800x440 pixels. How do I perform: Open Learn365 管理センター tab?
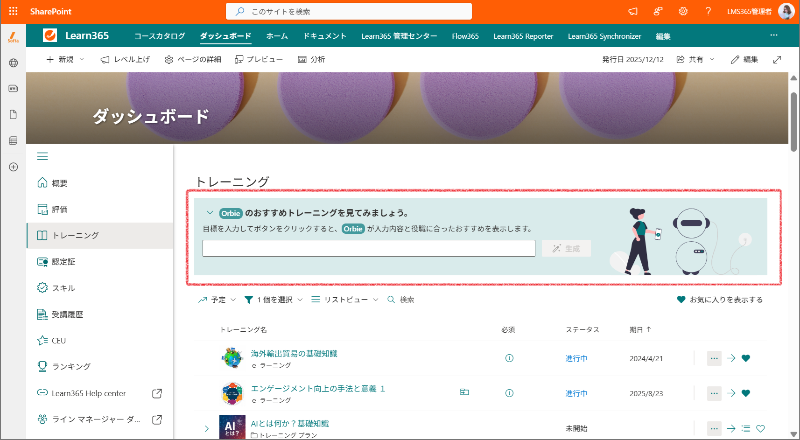pyautogui.click(x=399, y=36)
